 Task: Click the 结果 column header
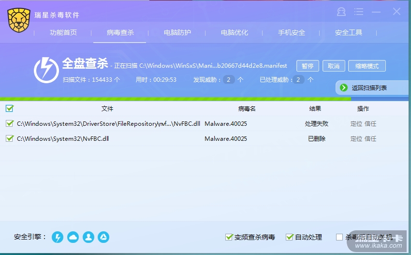coord(315,108)
